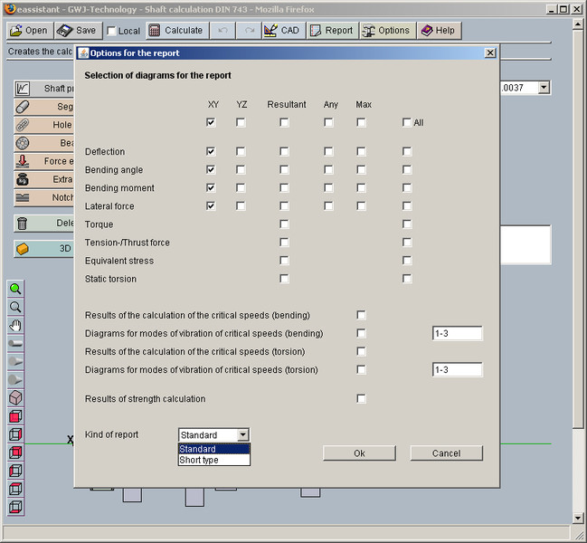Image resolution: width=587 pixels, height=543 pixels.
Task: Open Options from the toolbar
Action: tap(386, 30)
